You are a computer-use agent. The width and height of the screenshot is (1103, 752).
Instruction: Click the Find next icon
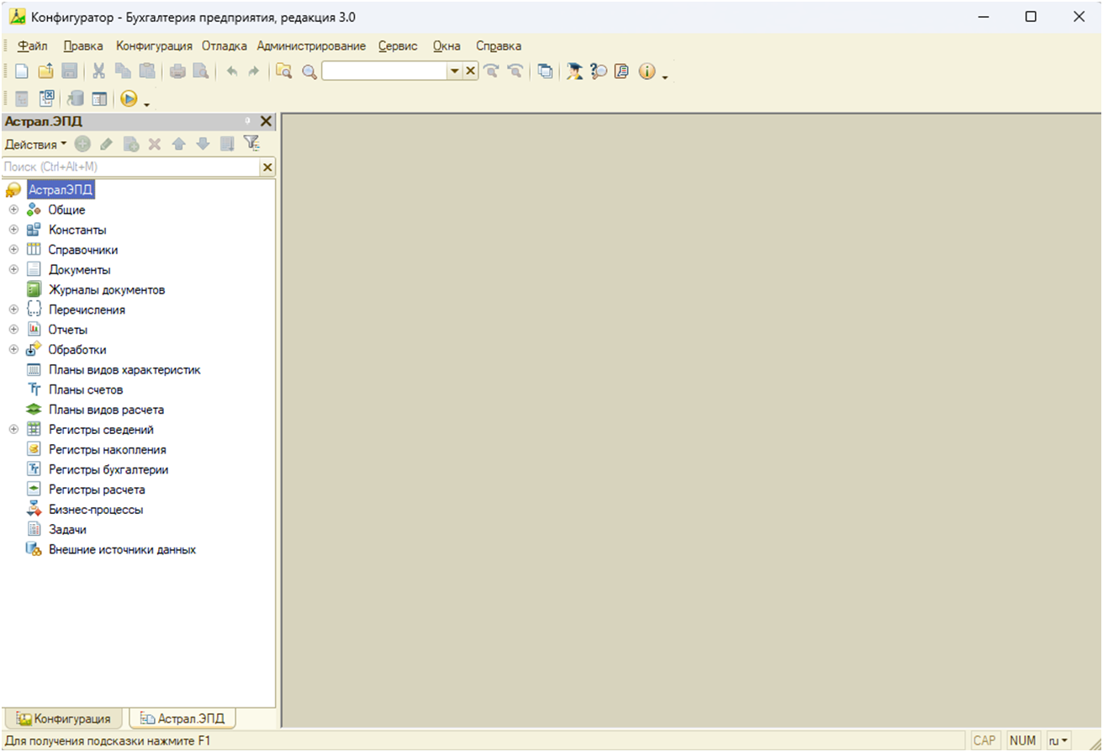tap(492, 72)
